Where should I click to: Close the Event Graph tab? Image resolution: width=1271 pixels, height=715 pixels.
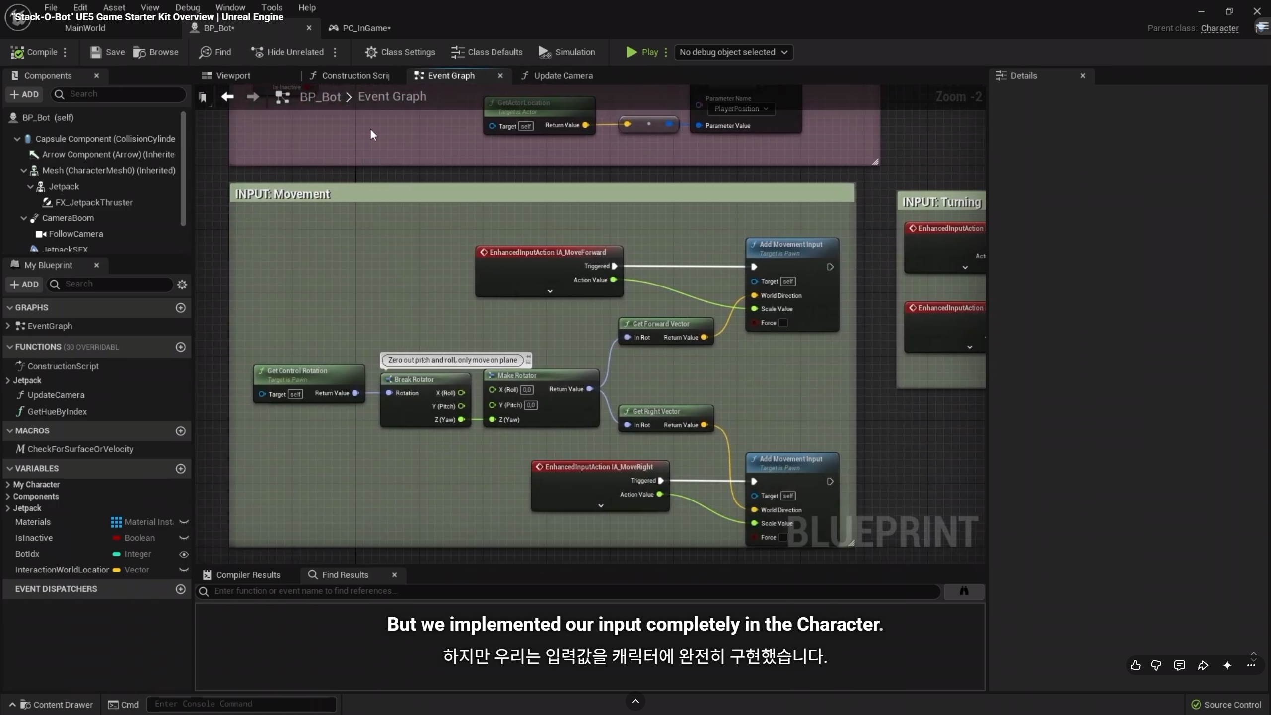point(500,76)
